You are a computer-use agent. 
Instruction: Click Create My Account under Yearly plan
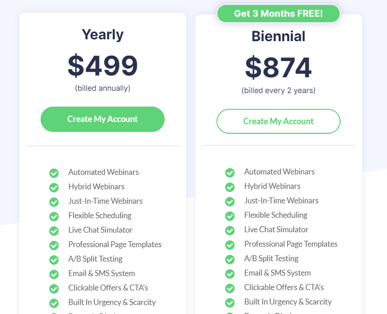click(x=103, y=119)
